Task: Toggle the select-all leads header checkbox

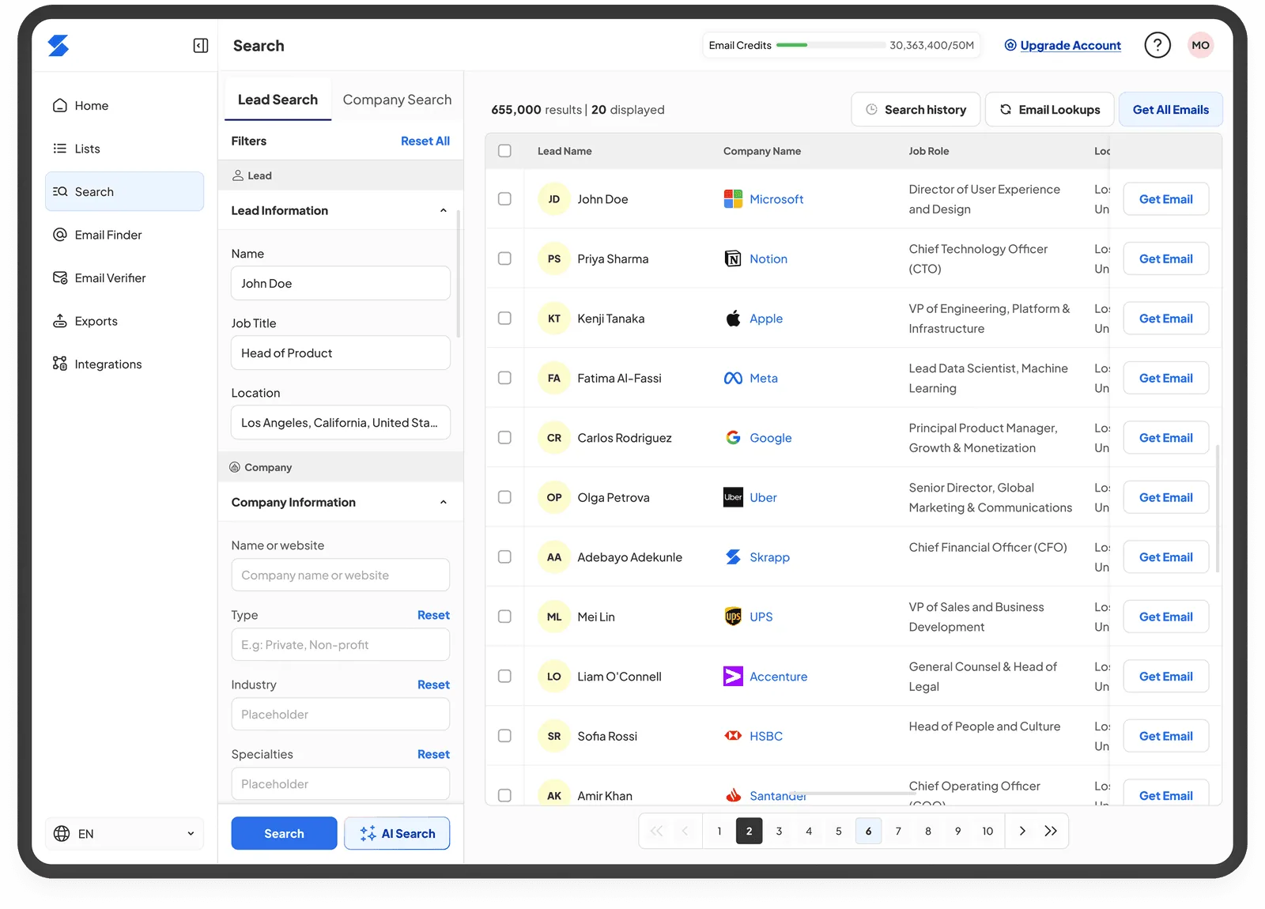Action: pyautogui.click(x=504, y=151)
